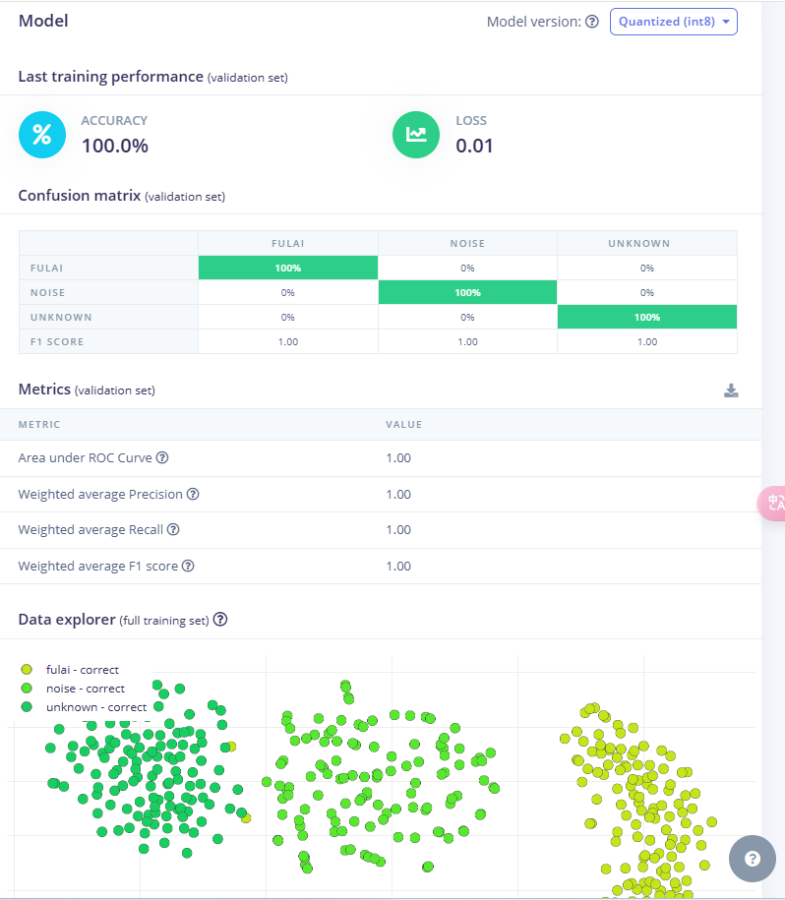Open help for Weighted average Recall
Viewport: 785px width, 900px height.
tap(173, 529)
